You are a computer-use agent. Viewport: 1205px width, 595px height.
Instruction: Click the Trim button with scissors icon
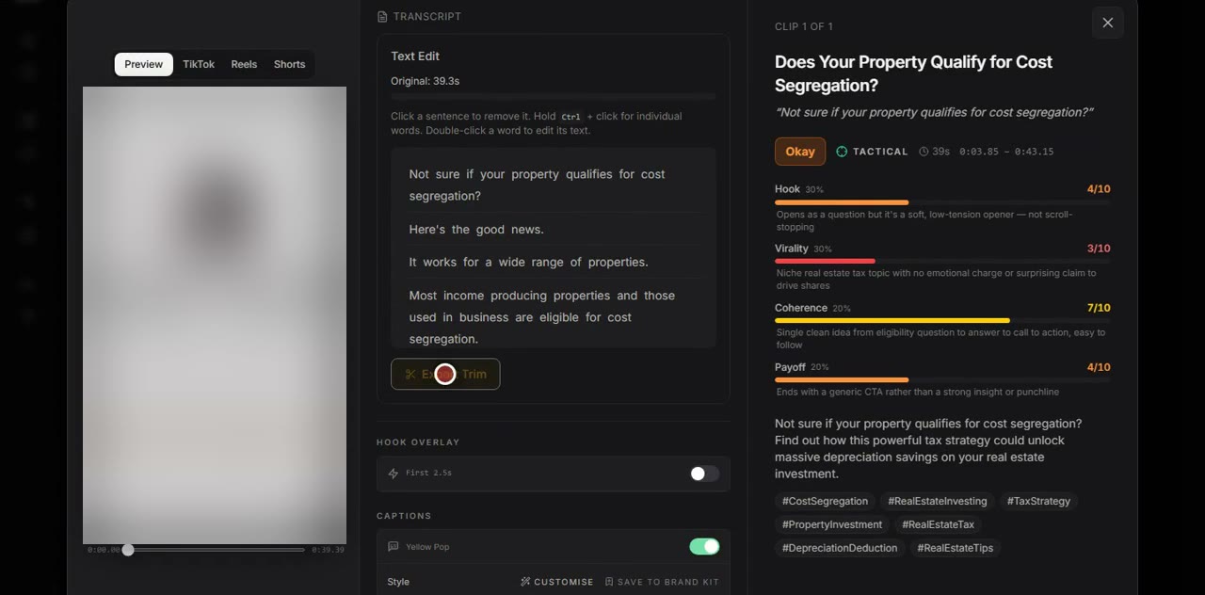[x=445, y=374]
